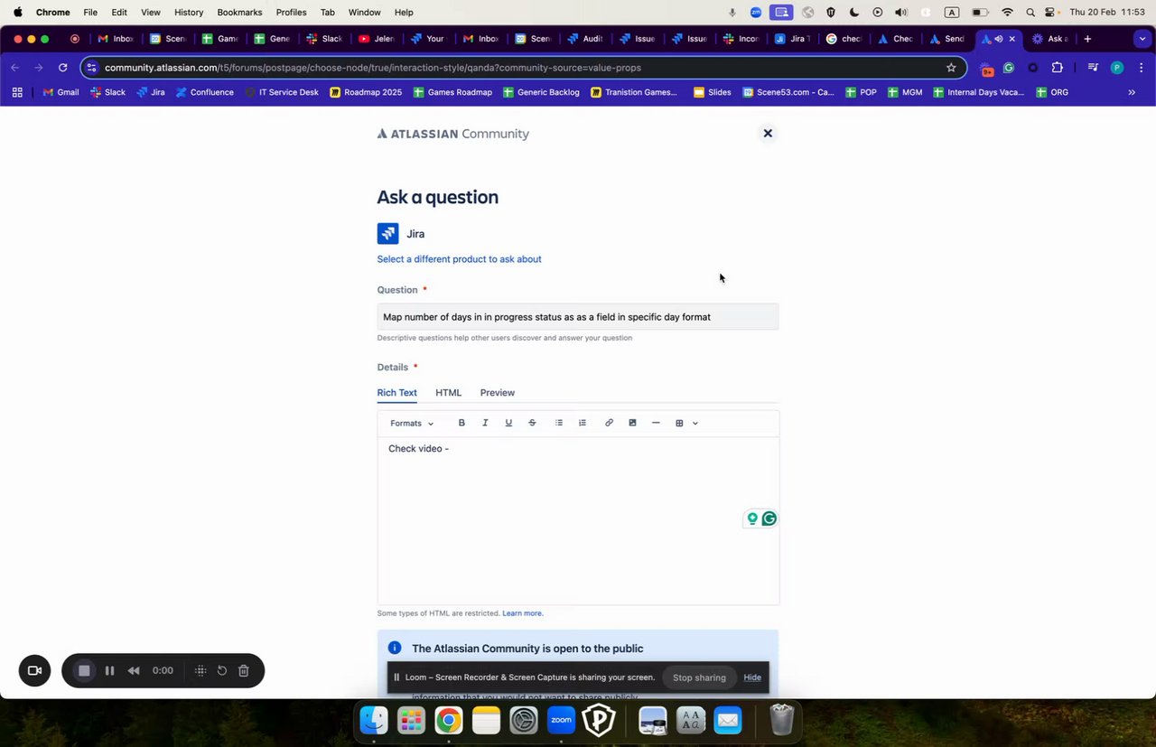This screenshot has height=747, width=1156.
Task: Open the Games Roadmap bookmark
Action: pyautogui.click(x=452, y=92)
